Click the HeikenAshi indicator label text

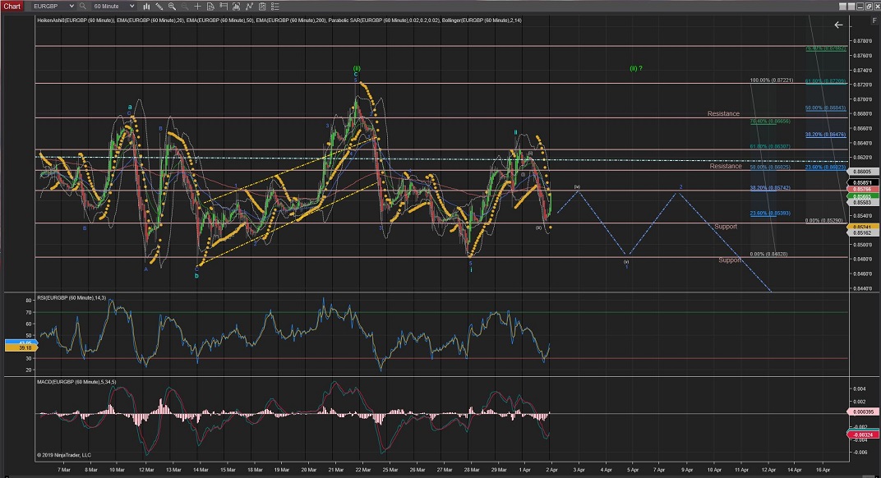[x=76, y=21]
